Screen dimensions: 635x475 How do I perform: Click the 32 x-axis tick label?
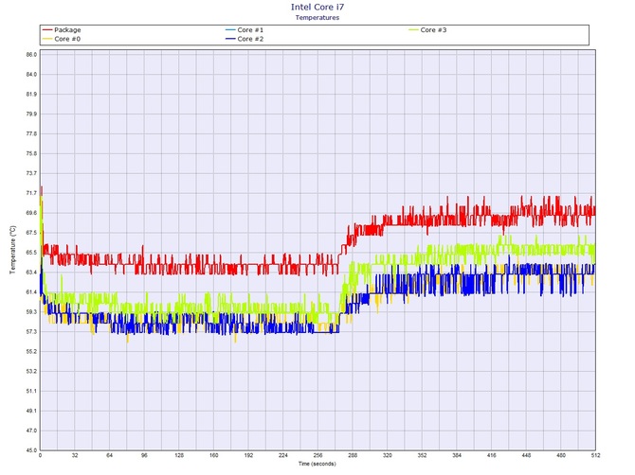pos(75,455)
